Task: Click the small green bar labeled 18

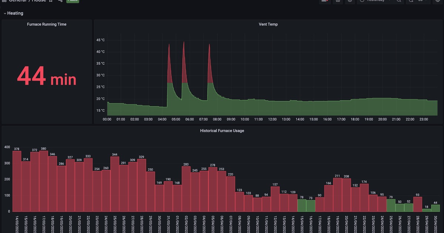Action: pos(427,210)
